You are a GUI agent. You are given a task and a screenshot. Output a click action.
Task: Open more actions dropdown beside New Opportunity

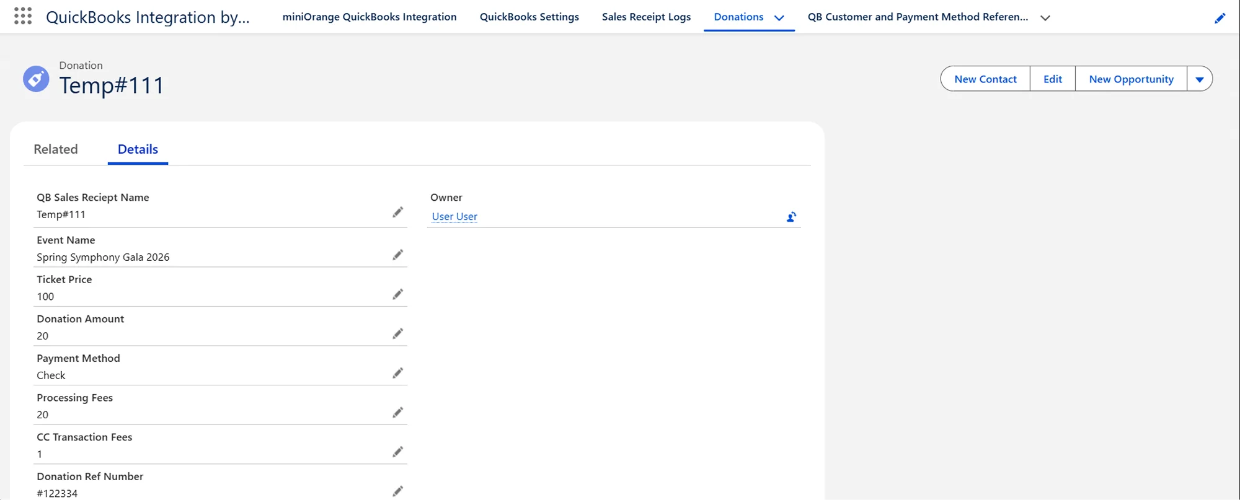[x=1200, y=79]
